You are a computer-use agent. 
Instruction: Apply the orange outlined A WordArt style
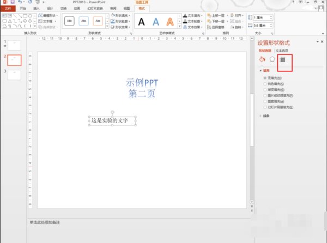[170, 22]
